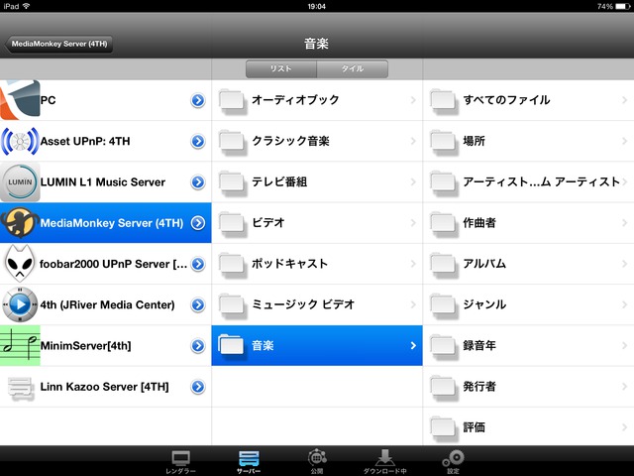Open the オーディオブック folder icon
This screenshot has height=476, width=634.
(232, 101)
